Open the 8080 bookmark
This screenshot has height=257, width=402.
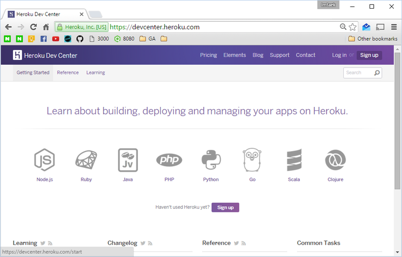(x=124, y=39)
